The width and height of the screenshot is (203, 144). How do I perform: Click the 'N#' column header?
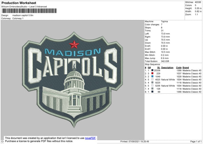coord(149,68)
